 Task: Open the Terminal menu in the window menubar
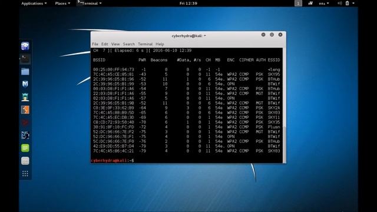point(145,44)
